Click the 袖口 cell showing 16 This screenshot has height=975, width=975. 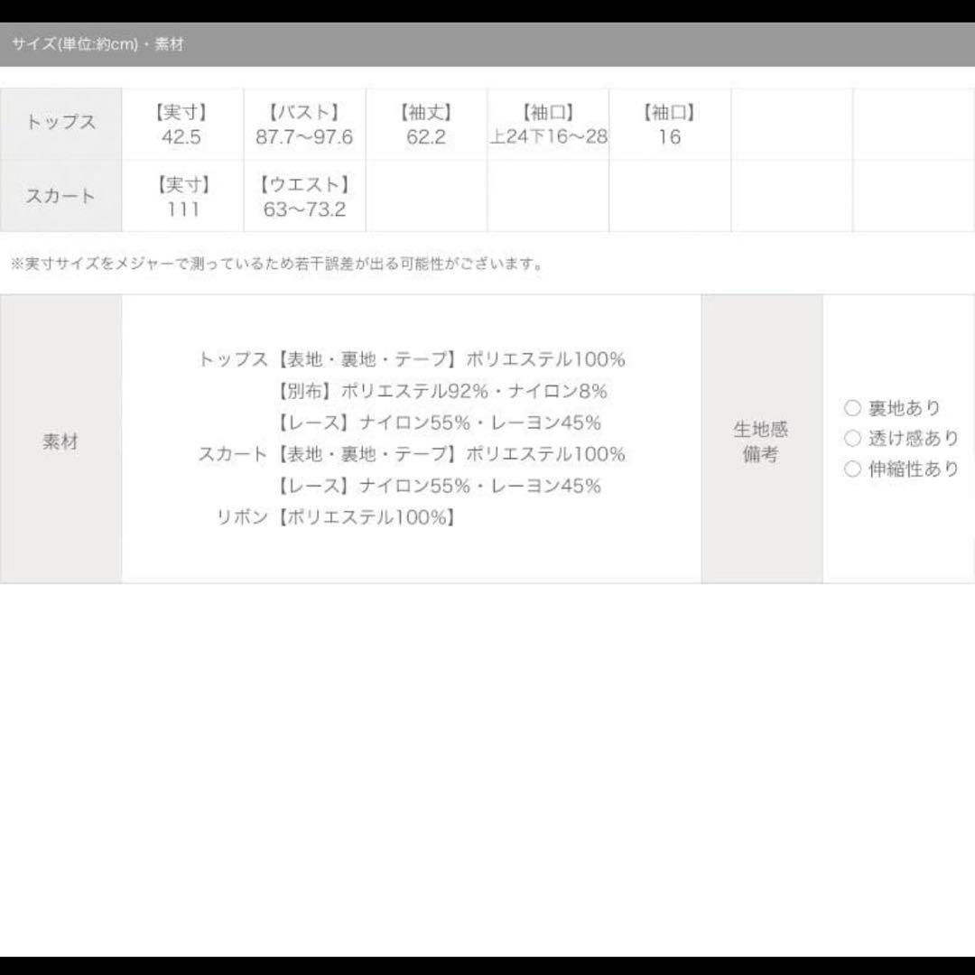coord(669,125)
